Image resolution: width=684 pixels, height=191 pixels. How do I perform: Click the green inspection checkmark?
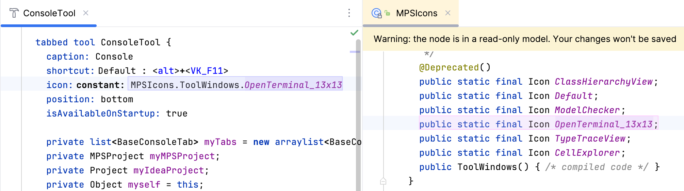click(354, 33)
